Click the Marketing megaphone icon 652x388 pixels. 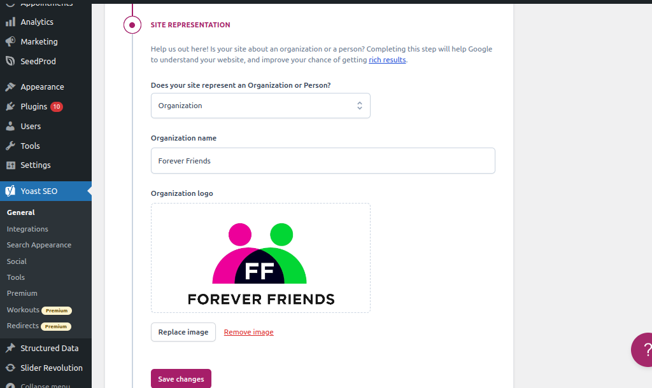(x=10, y=41)
